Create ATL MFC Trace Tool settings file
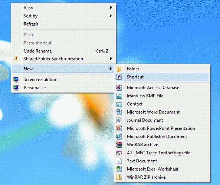 tap(162, 153)
